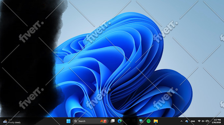Open the Windows Start menu
This screenshot has height=125, width=224.
click(x=69, y=121)
